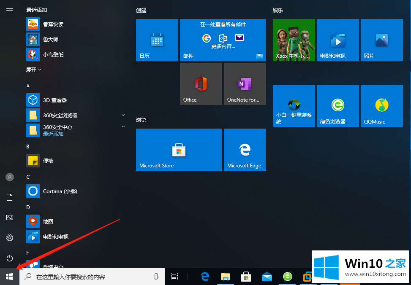411x285 pixels.
Task: Open the QQMusic tile
Action: [382, 106]
